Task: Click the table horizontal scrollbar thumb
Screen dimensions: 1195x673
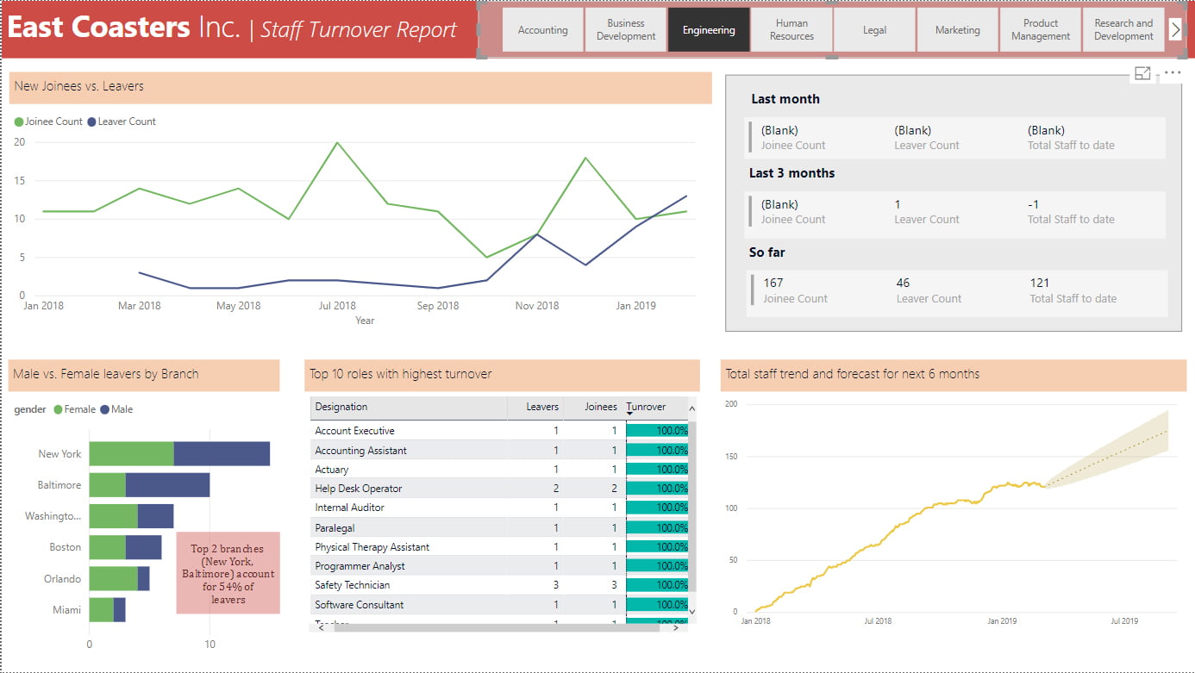Action: (497, 627)
